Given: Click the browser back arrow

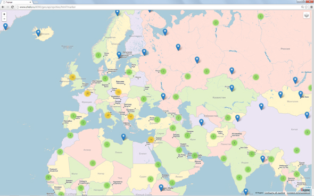Looking at the screenshot, I should point(3,7).
